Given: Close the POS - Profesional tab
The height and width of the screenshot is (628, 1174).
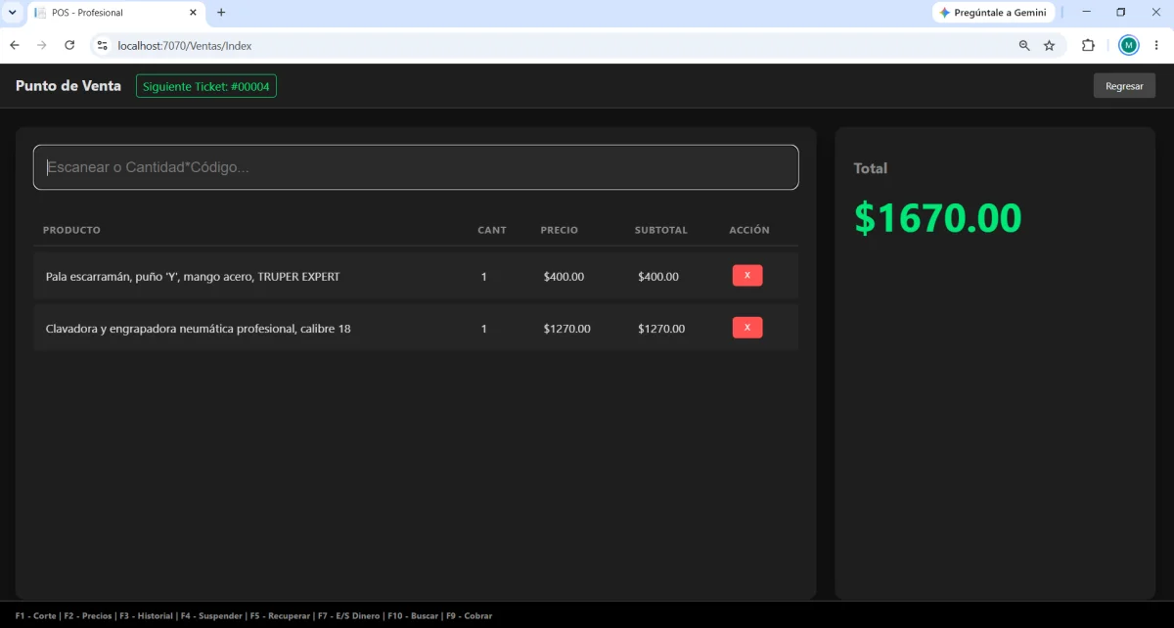Looking at the screenshot, I should click(x=193, y=13).
